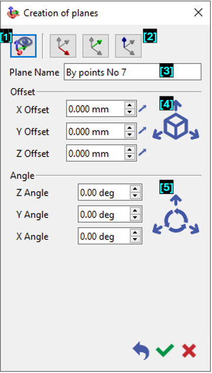Toggle the plane view eye icon
The width and height of the screenshot is (212, 373).
coord(23,46)
